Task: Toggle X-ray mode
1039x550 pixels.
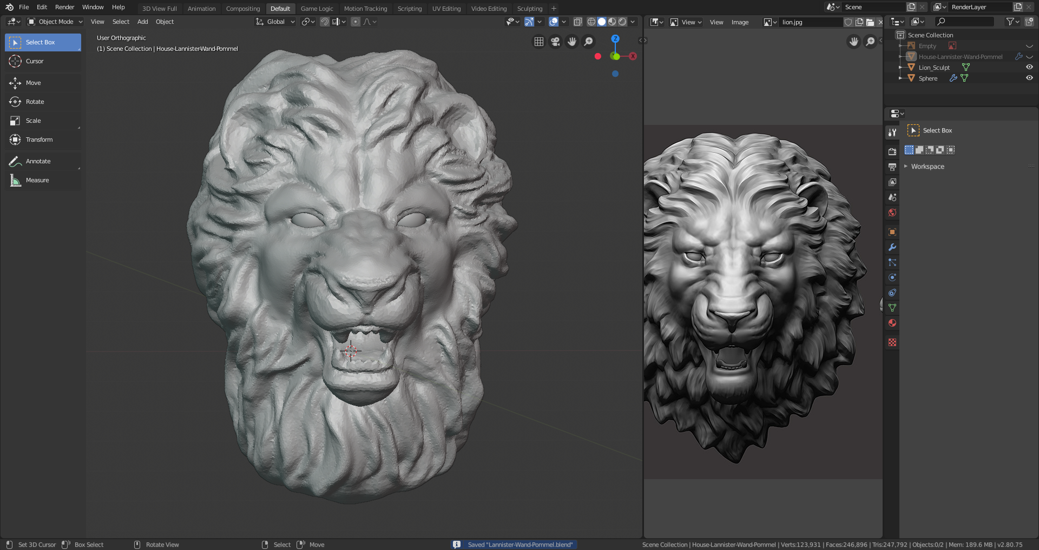Action: [578, 22]
